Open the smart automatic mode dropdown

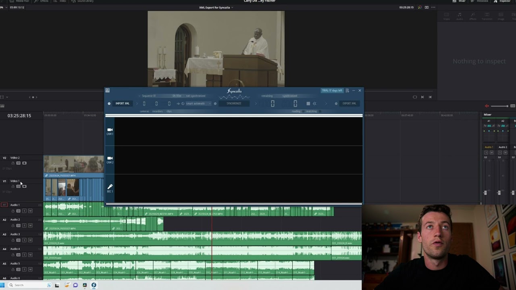[198, 104]
